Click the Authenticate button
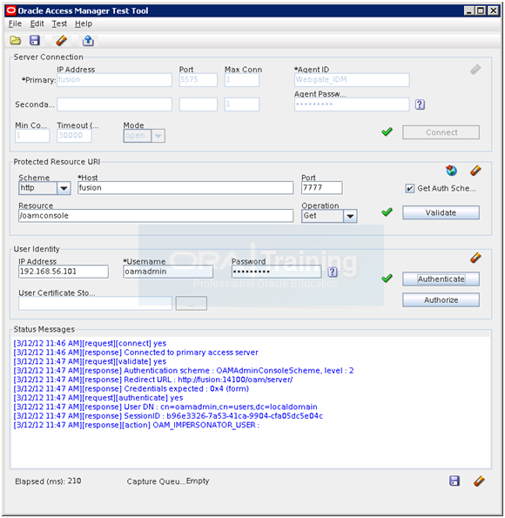505x518 pixels. 441,279
